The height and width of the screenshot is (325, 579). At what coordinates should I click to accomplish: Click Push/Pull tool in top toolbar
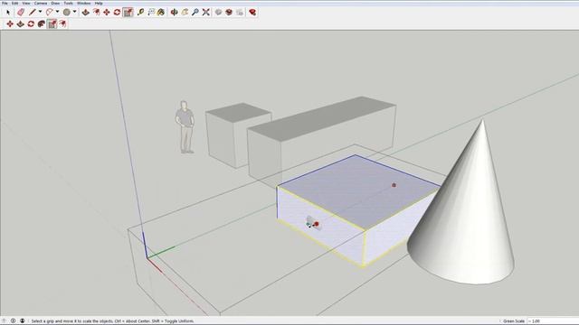click(86, 12)
